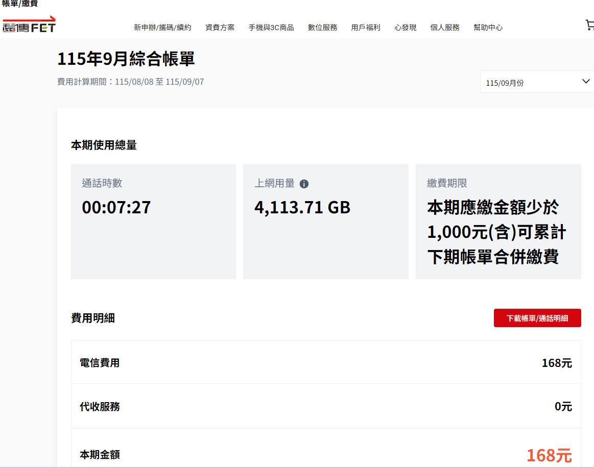Select the 電信費用 row
The width and height of the screenshot is (594, 468).
tap(326, 362)
